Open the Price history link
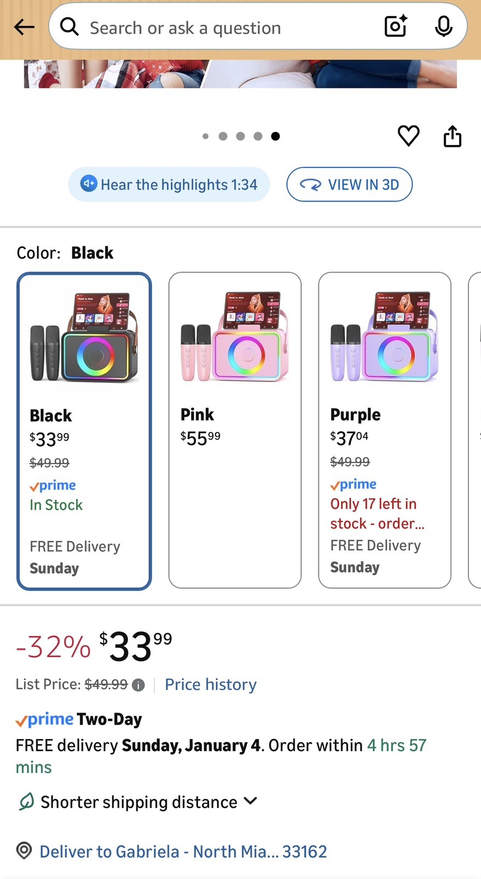 [x=211, y=685]
